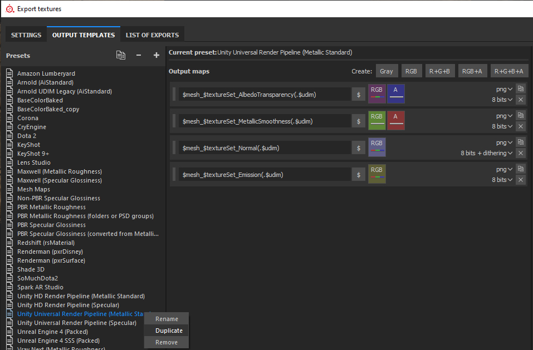Screen dimensions: 533x350
Task: Switch to the Settings tab
Action: [x=26, y=35]
